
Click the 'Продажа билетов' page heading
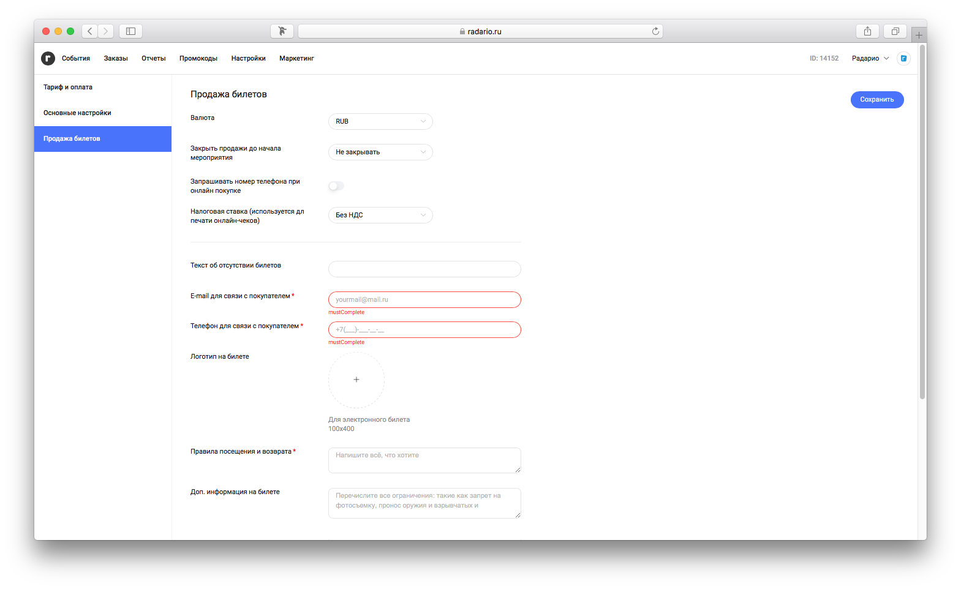pyautogui.click(x=228, y=94)
